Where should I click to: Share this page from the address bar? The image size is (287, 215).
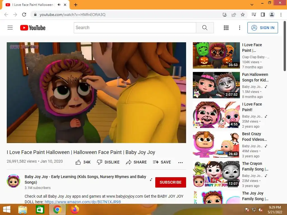pyautogui.click(x=234, y=15)
